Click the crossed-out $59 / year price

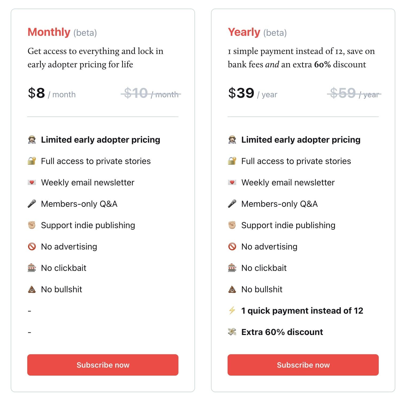[x=354, y=93]
